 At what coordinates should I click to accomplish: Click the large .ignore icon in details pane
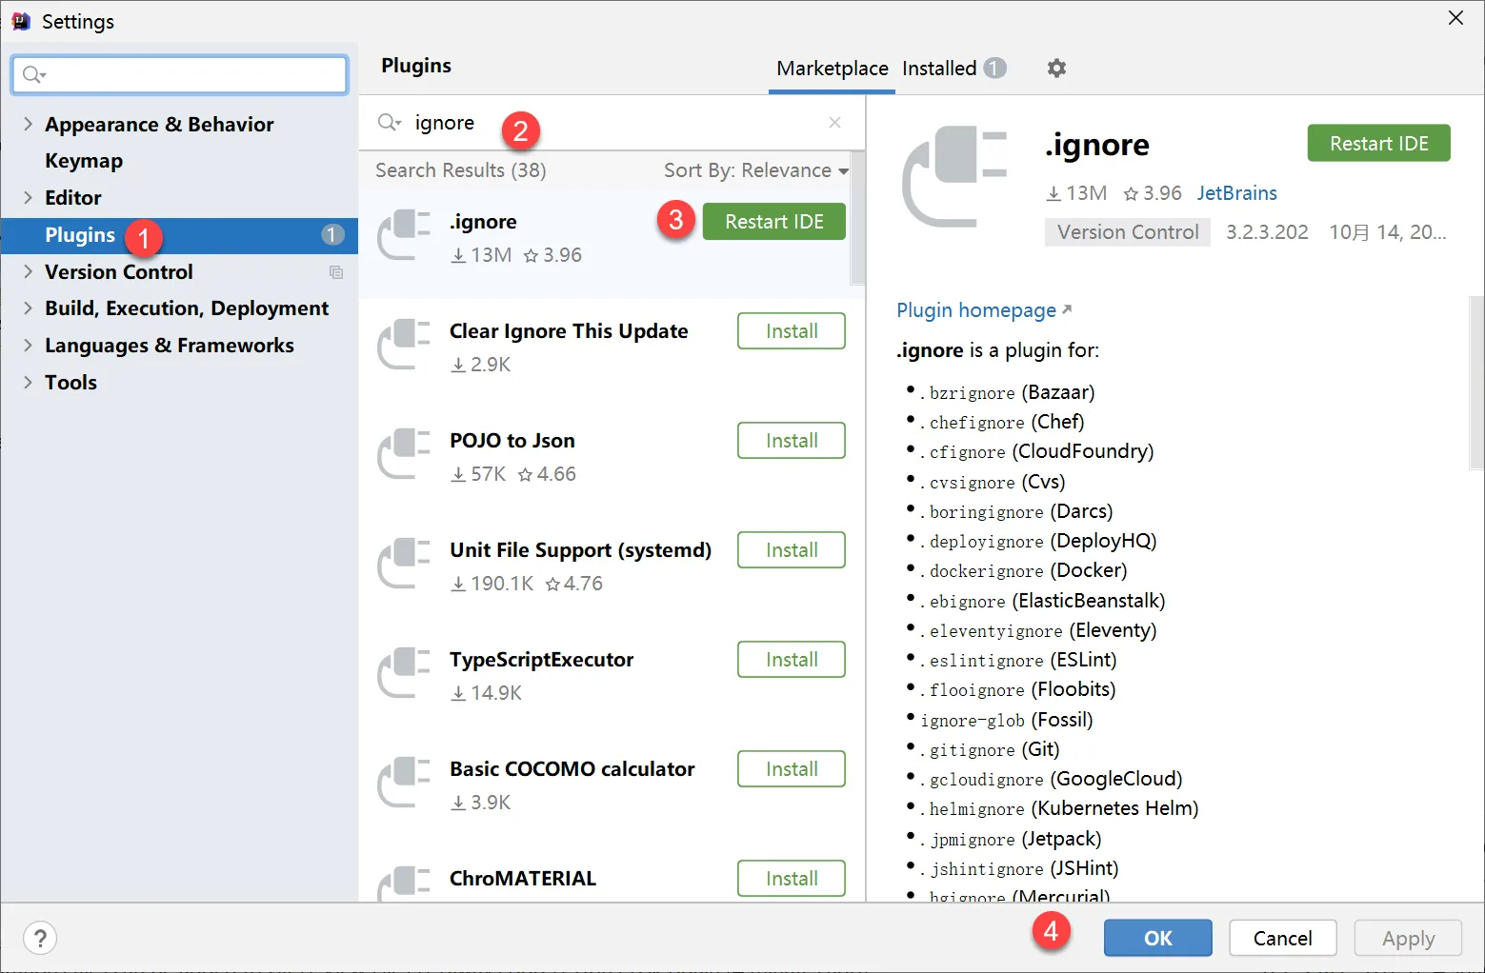(x=954, y=177)
